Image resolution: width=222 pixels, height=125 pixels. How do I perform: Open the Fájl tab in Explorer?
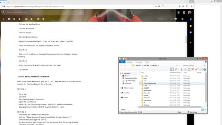click(x=122, y=62)
